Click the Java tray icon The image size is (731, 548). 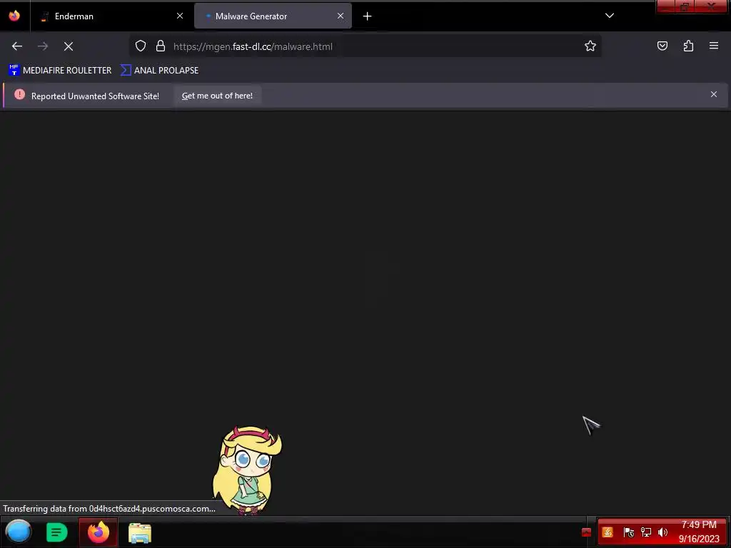coord(608,532)
